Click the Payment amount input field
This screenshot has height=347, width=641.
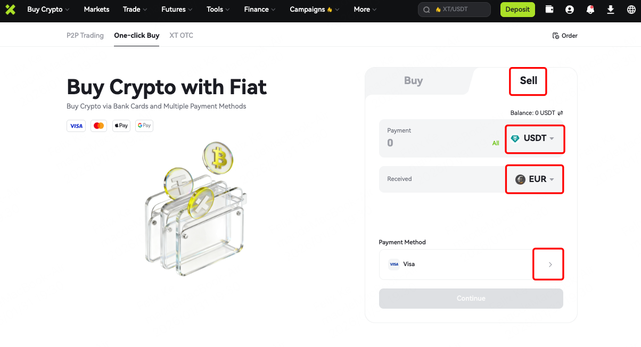(x=431, y=143)
